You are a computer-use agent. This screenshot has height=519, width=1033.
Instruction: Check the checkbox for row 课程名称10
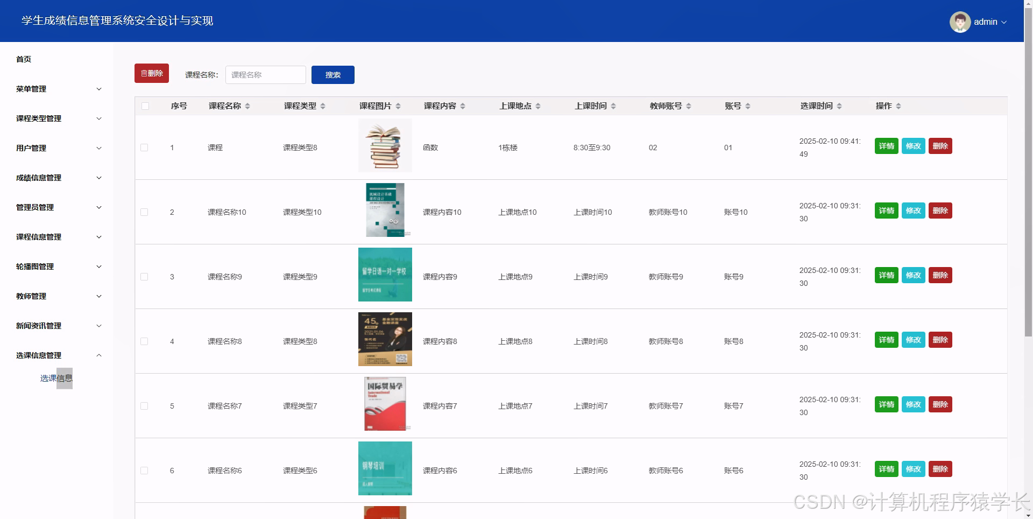pos(144,212)
